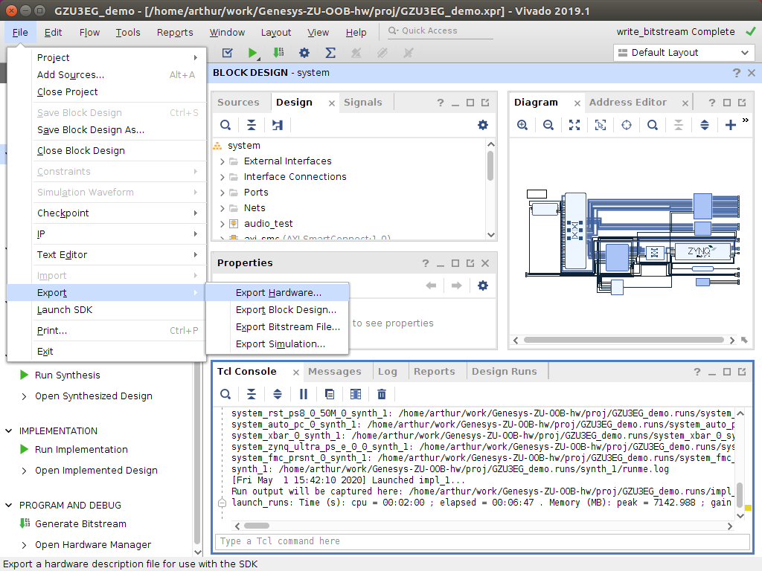Screen dimensions: 762x571
Task: Clear Tcl Console with trash icon
Action: (x=382, y=394)
